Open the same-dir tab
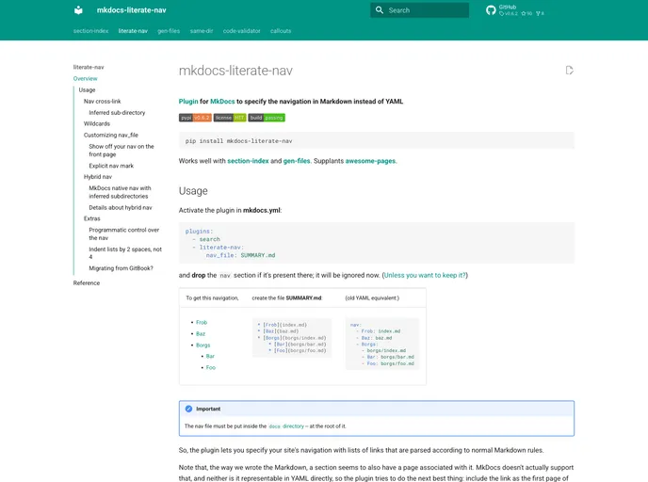648x482 pixels. (x=202, y=31)
